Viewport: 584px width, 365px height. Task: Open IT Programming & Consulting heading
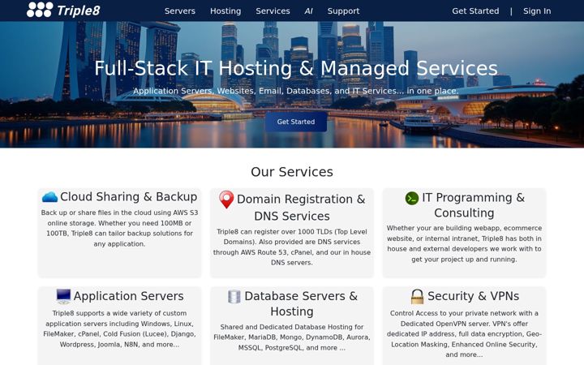[x=473, y=205]
